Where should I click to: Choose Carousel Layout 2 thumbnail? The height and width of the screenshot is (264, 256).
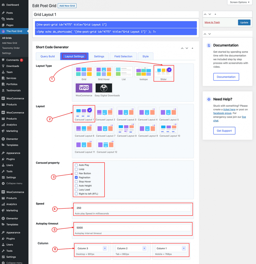click(x=105, y=112)
